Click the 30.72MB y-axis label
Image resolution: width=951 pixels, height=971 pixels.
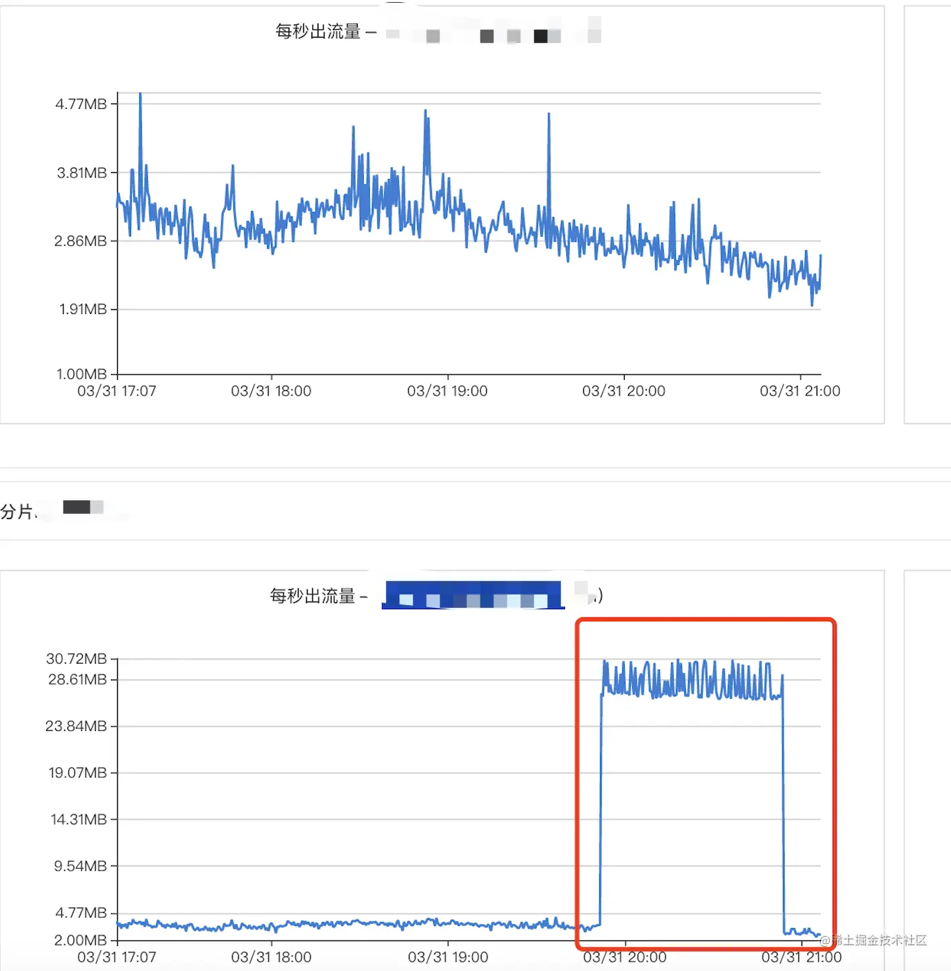[77, 659]
